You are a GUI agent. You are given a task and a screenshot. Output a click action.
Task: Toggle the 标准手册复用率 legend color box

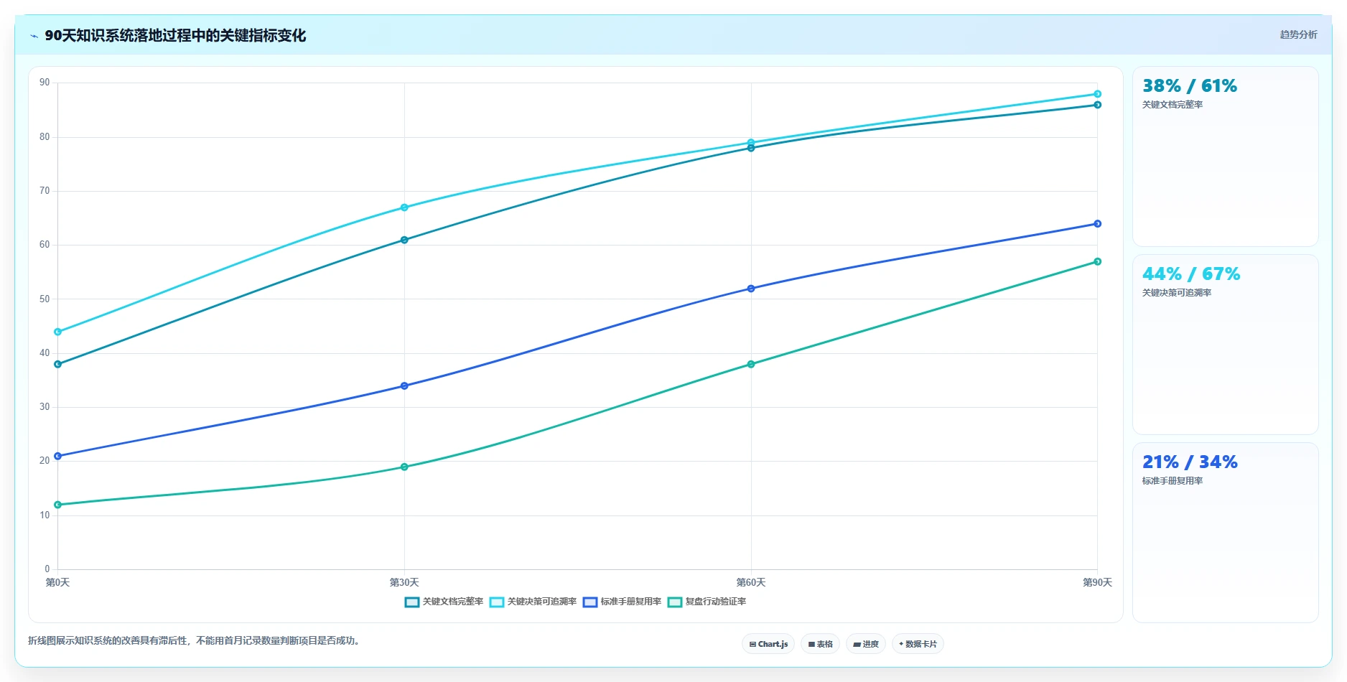click(590, 602)
